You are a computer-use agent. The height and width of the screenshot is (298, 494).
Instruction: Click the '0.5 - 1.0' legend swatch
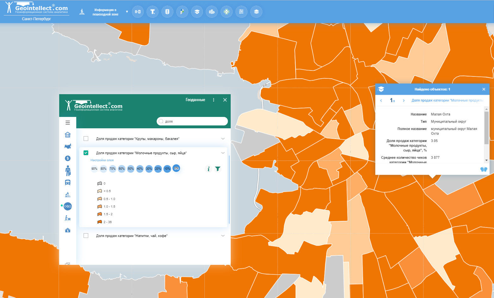[x=100, y=199]
